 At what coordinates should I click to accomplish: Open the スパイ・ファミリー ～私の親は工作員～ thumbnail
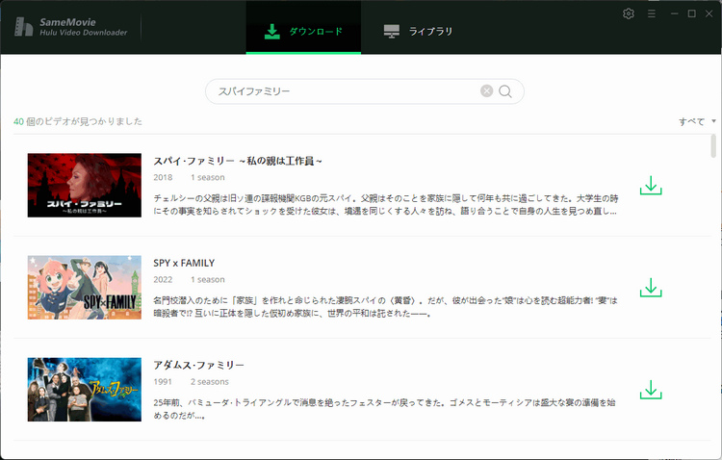point(85,185)
